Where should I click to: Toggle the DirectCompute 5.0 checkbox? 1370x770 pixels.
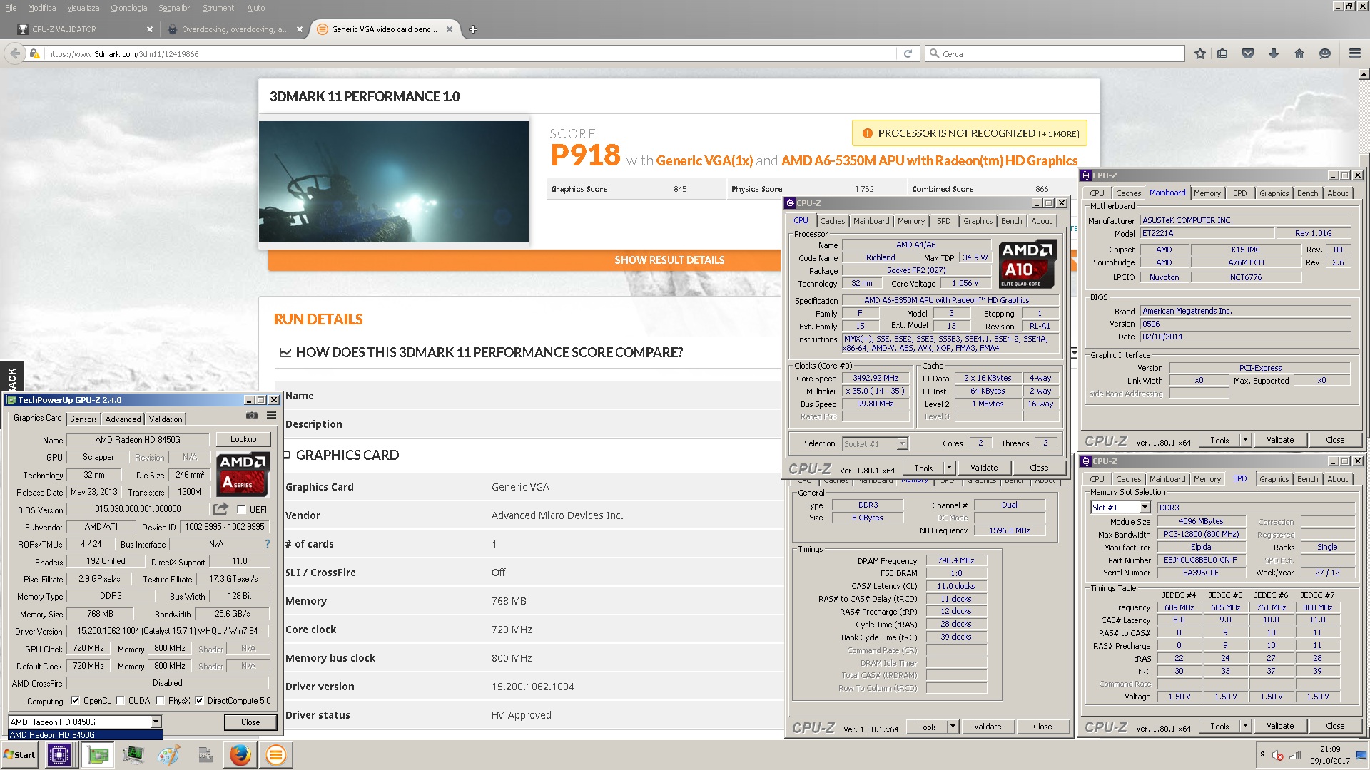coord(199,701)
